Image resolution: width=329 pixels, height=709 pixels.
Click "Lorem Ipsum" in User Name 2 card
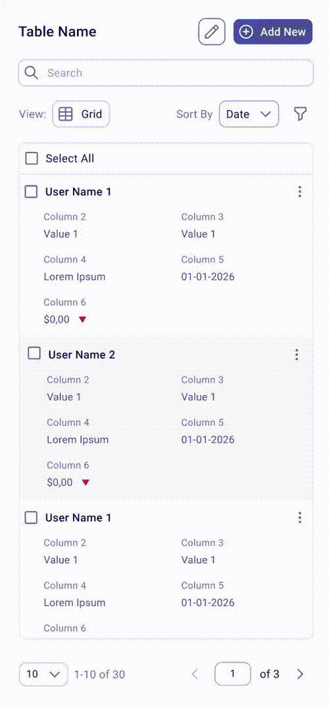(x=78, y=439)
